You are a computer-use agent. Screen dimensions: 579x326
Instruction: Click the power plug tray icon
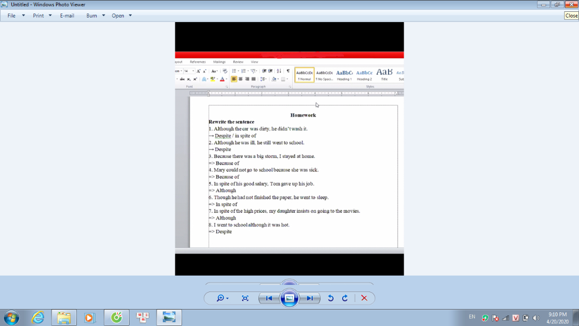pyautogui.click(x=526, y=318)
